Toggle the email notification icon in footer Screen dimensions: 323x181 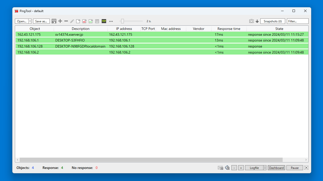220,168
